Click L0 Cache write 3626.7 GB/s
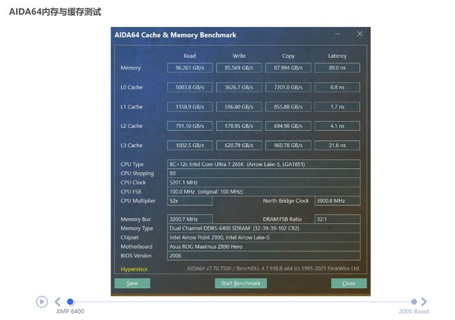Image resolution: width=455 pixels, height=320 pixels. (239, 87)
